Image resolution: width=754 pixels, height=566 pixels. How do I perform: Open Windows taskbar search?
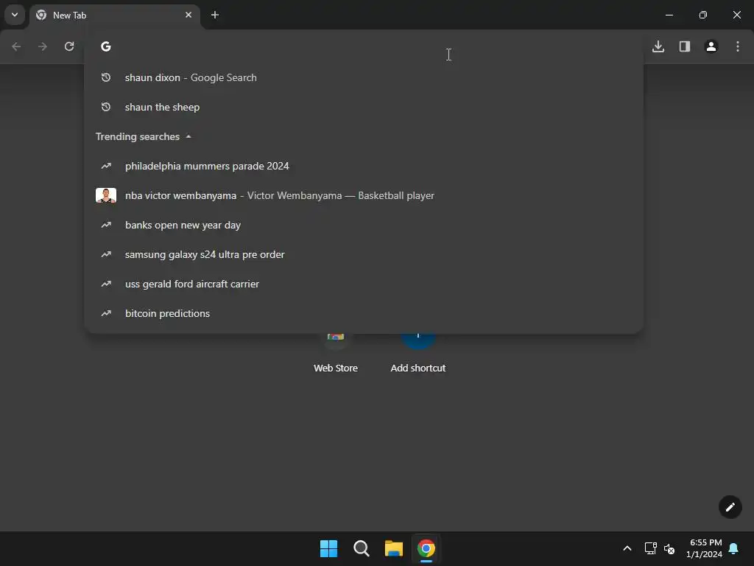pyautogui.click(x=361, y=548)
